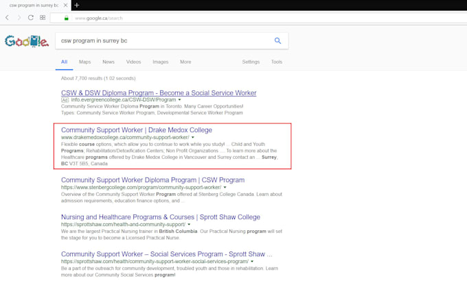Expand the stenbergcollege.com URL dropdown arrow
467x285 pixels.
(x=225, y=187)
